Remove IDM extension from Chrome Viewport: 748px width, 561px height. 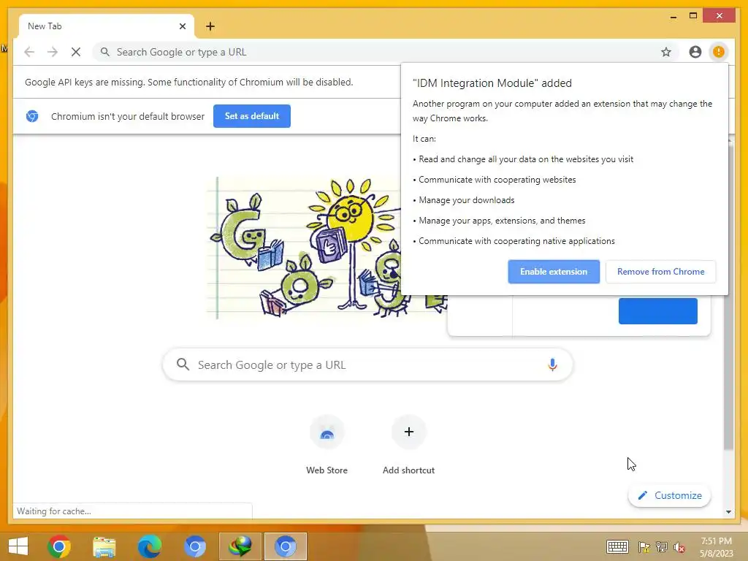(x=660, y=272)
